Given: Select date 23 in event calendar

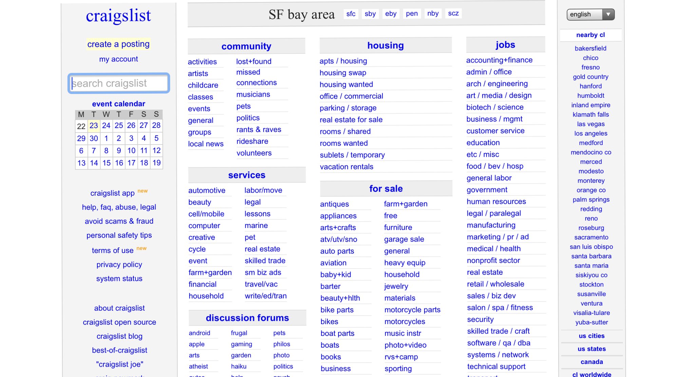Looking at the screenshot, I should point(94,126).
